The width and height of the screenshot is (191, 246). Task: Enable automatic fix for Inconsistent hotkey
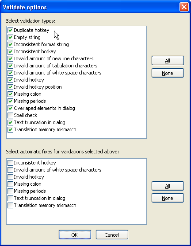pyautogui.click(x=10, y=163)
